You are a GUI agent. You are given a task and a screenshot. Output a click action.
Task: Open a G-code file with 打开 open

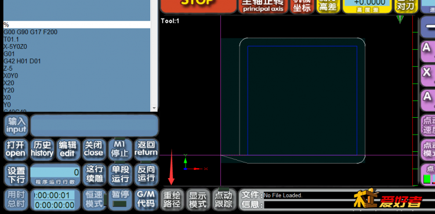(x=16, y=149)
